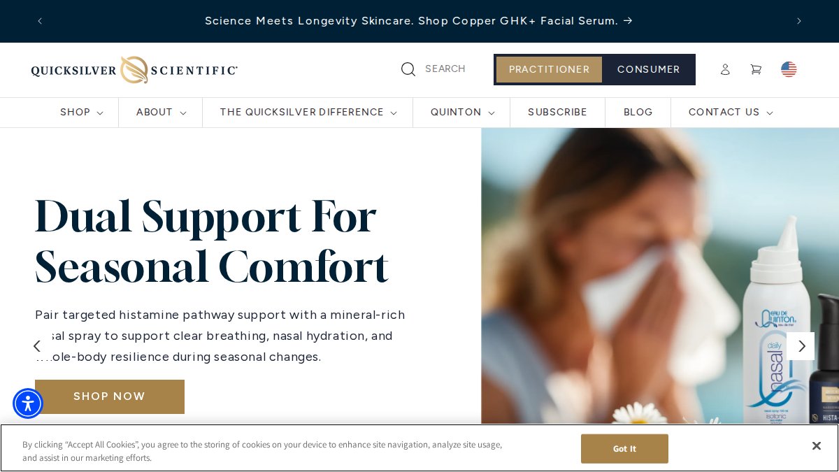Screen dimensions: 839x472
Task: Expand the About dropdown
Action: tap(161, 113)
